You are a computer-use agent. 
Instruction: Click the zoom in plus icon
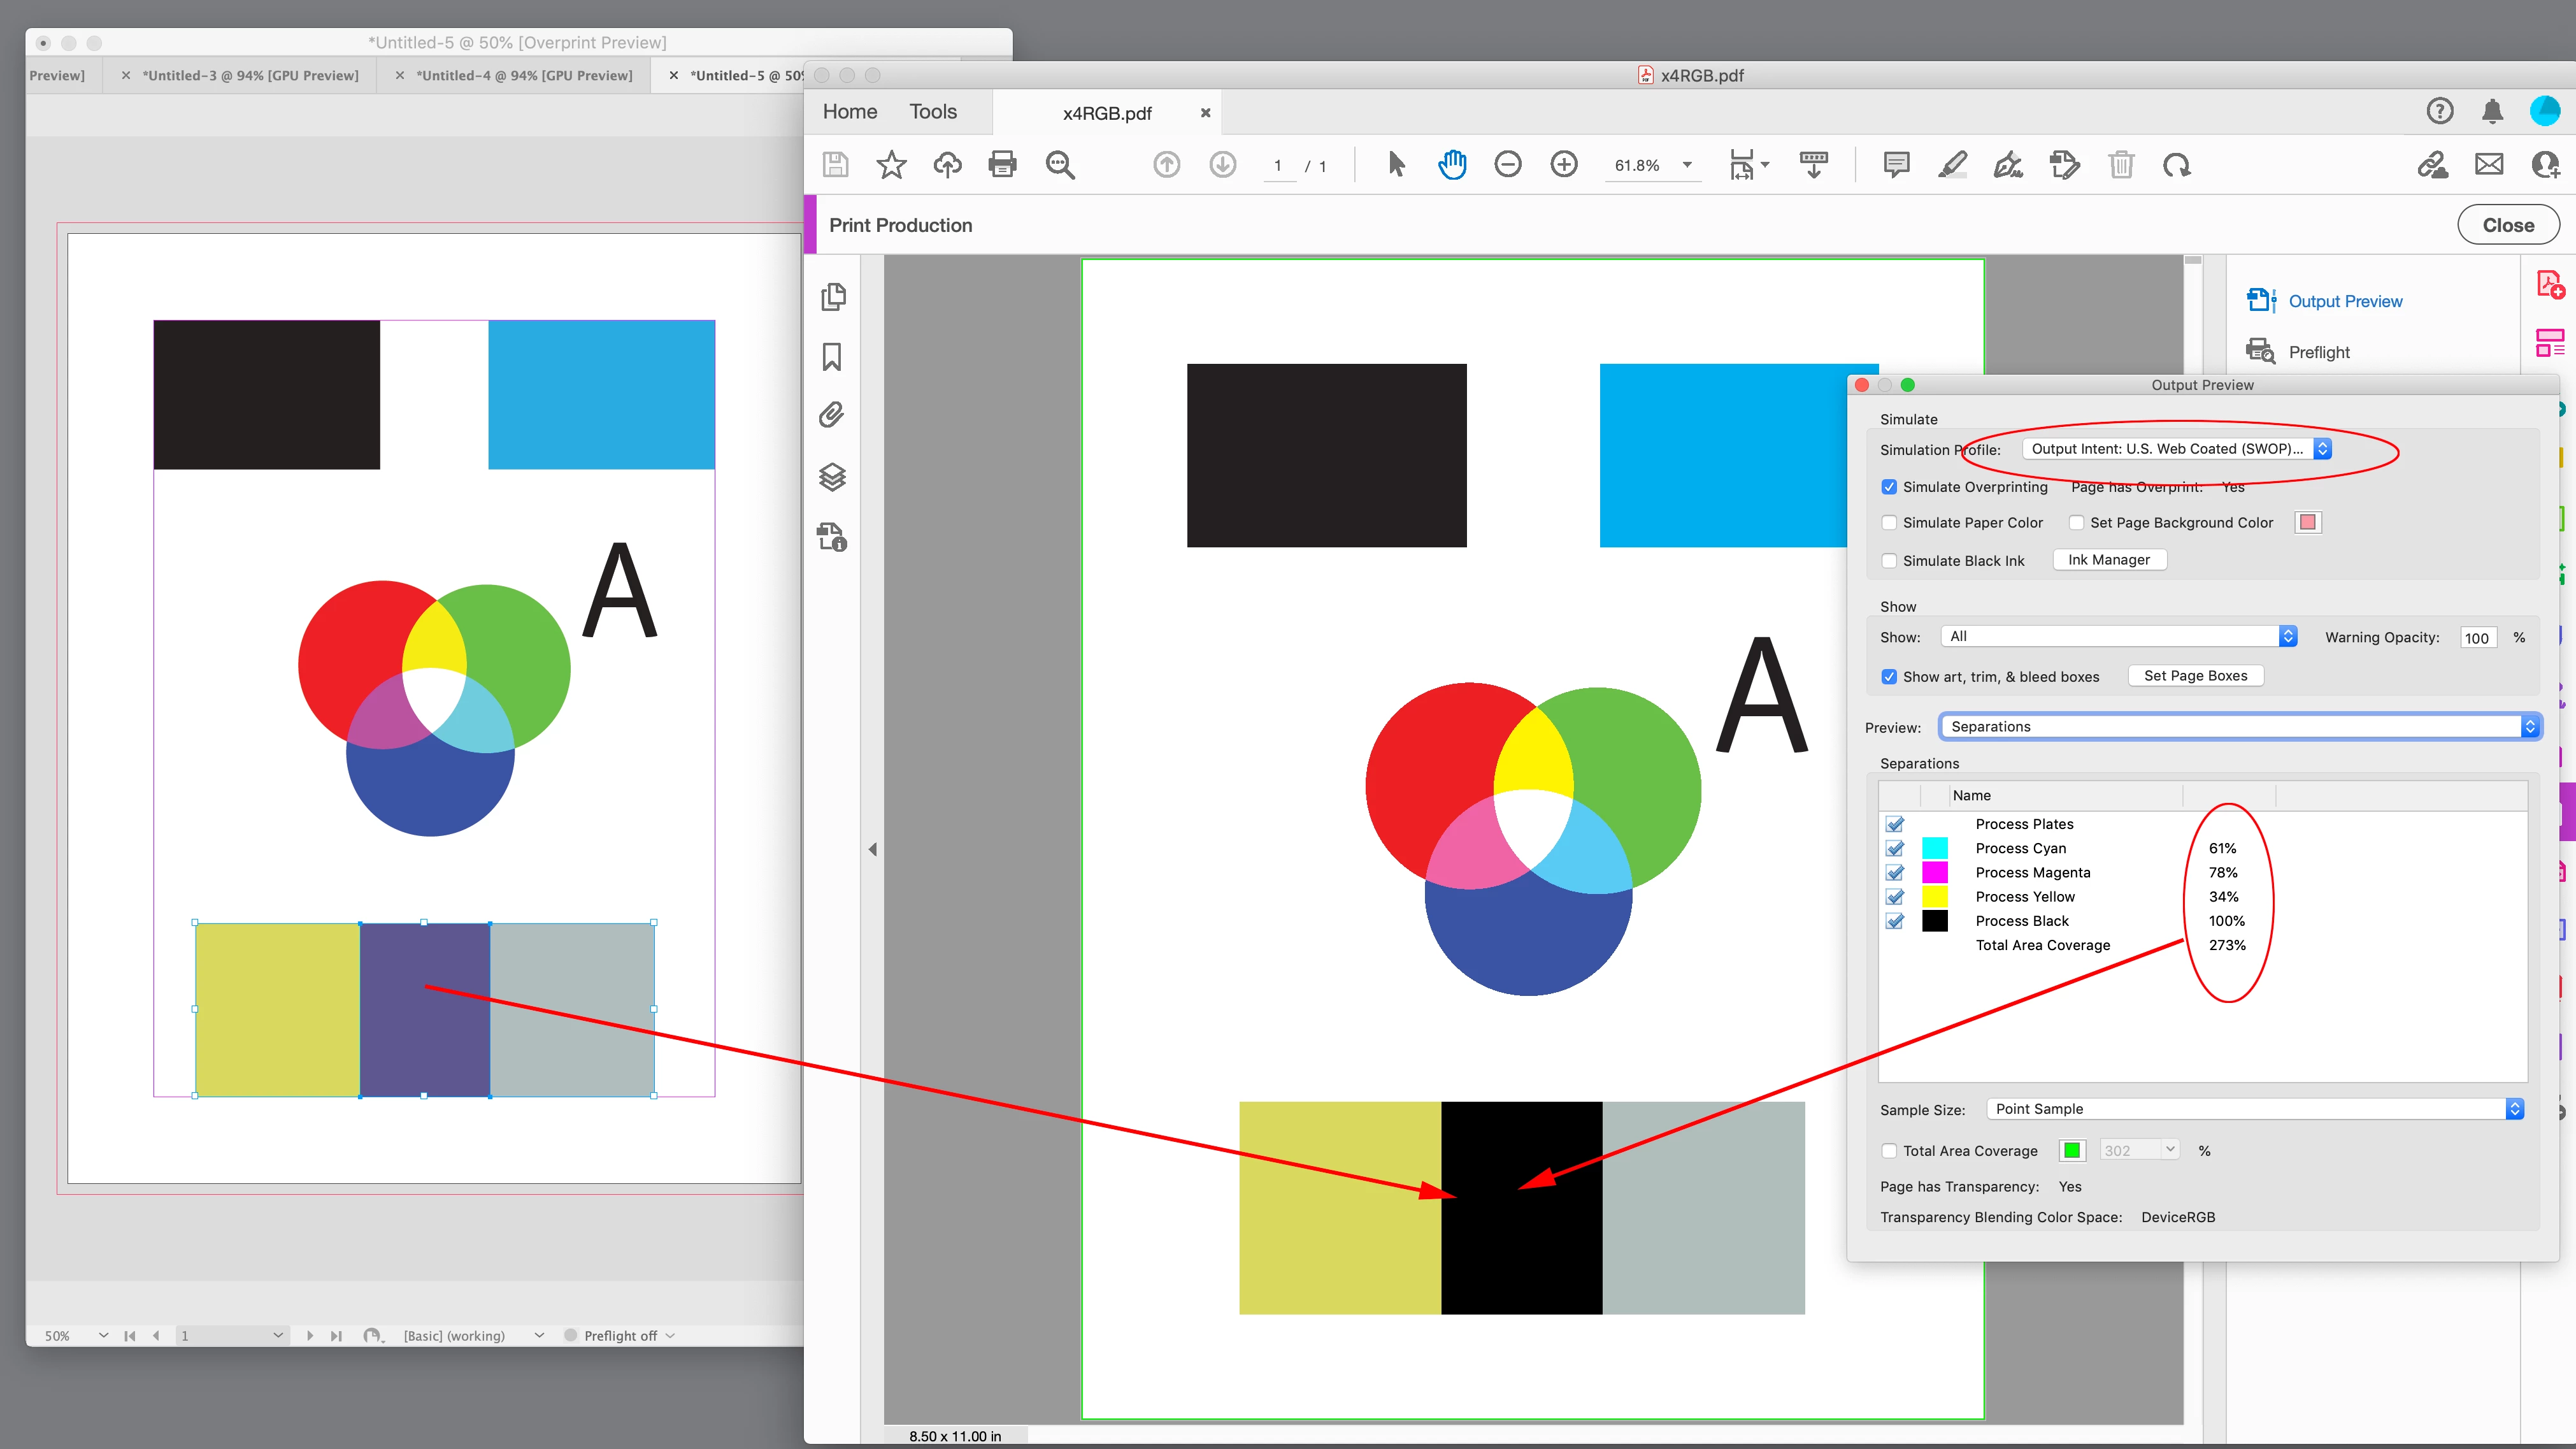1564,165
